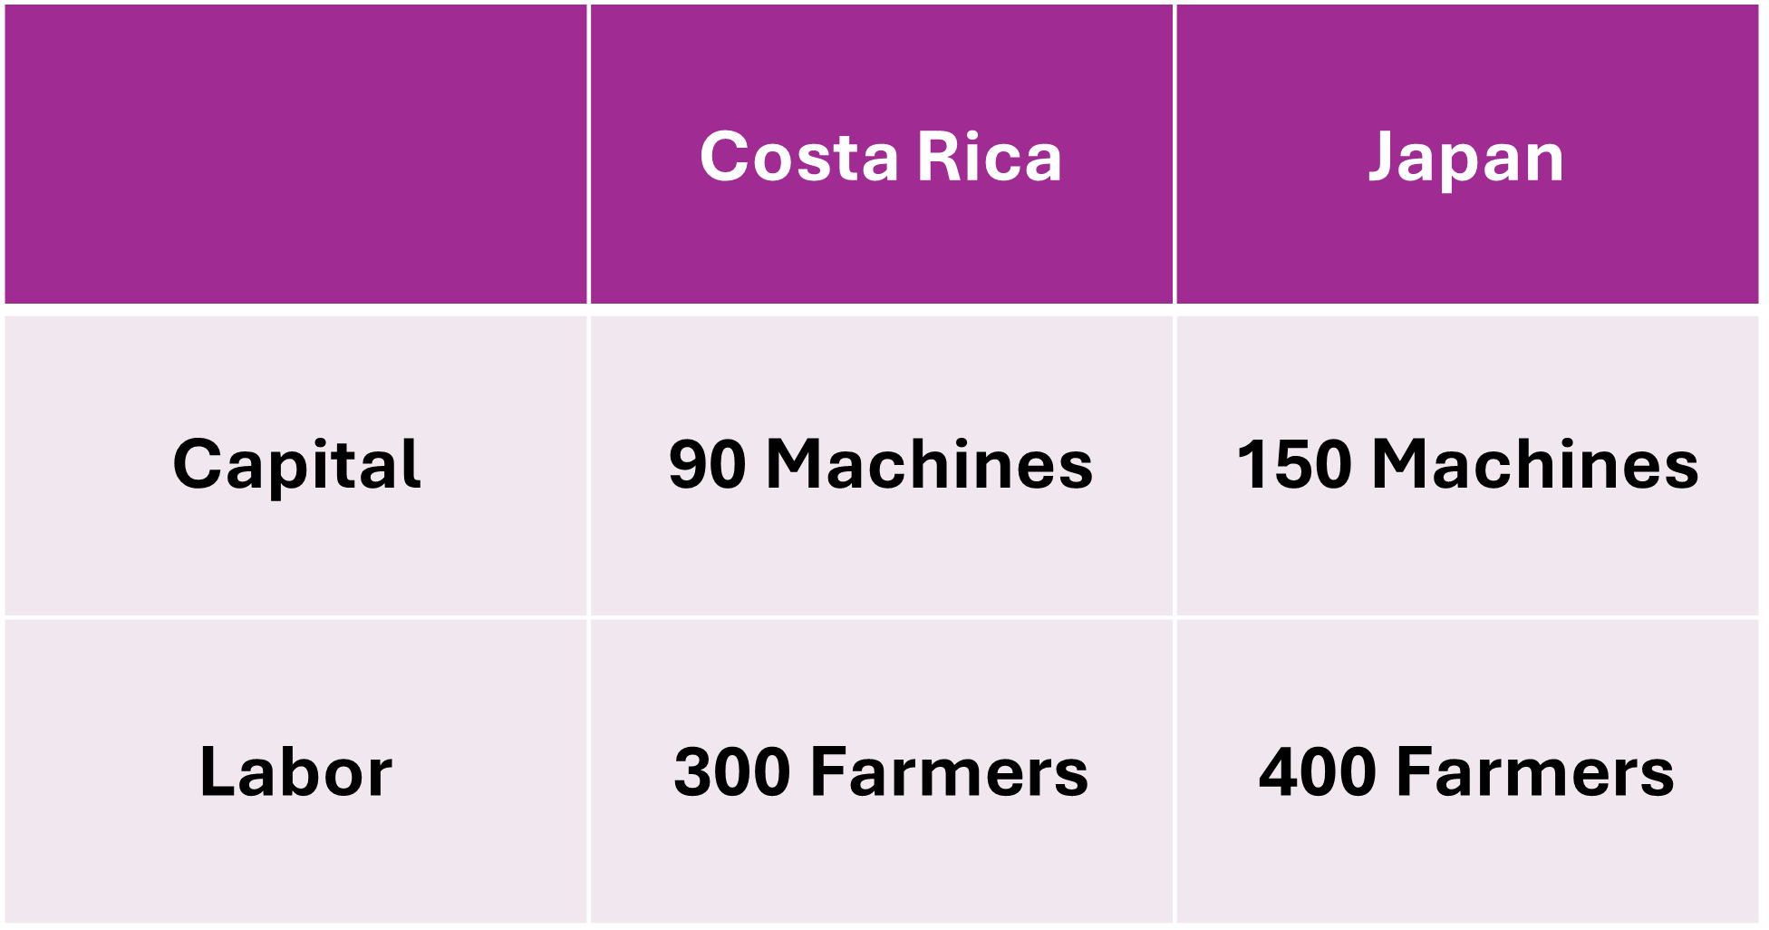Click the word Farmers under Japan
1769x930 pixels.
pos(1535,773)
